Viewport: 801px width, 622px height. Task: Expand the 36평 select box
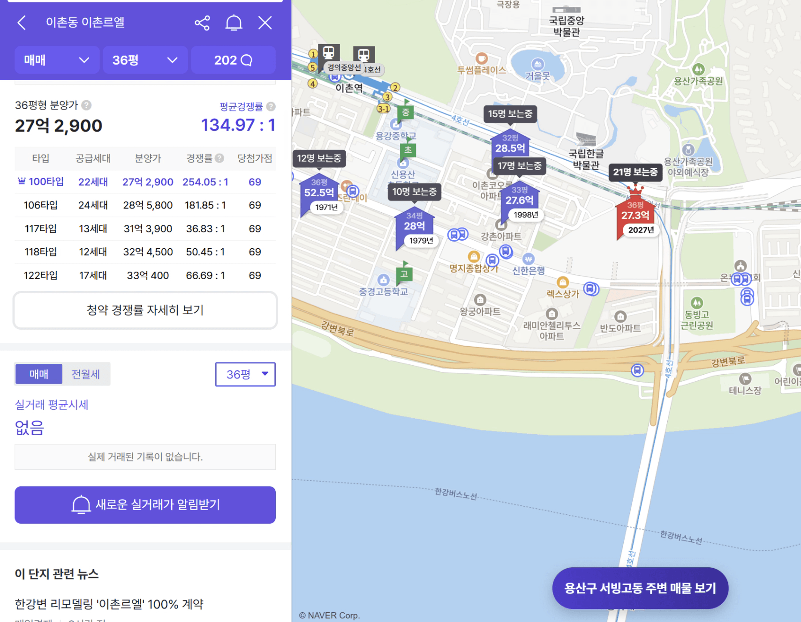coord(245,374)
